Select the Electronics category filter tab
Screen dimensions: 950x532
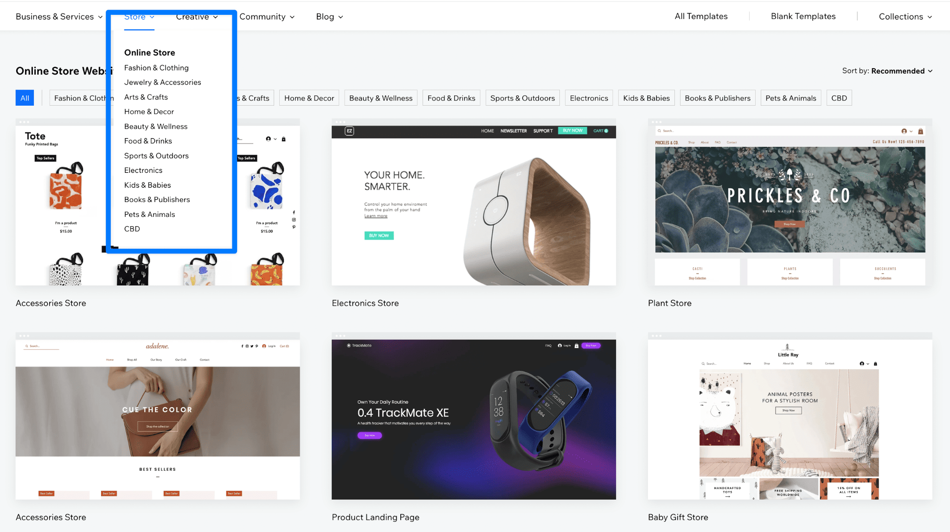click(588, 98)
